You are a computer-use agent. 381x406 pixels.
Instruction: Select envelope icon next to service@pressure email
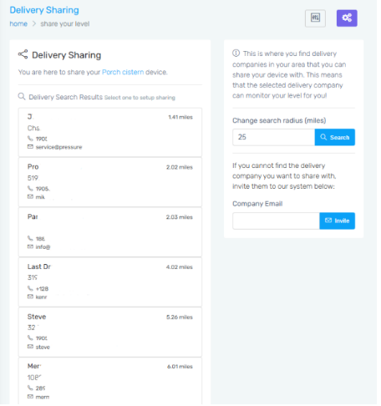[x=30, y=147]
